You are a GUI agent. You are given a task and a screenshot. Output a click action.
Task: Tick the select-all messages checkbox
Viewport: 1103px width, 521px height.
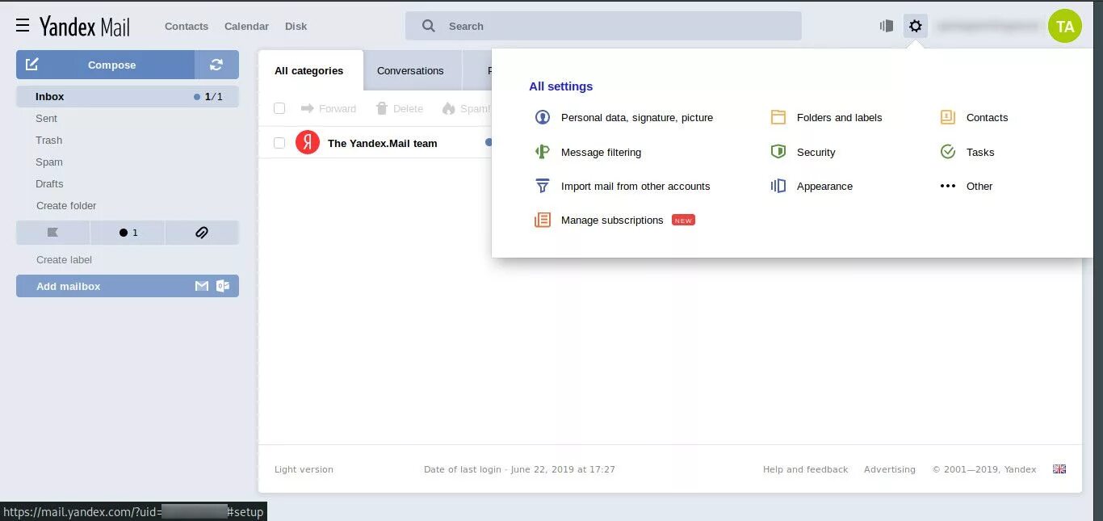279,108
